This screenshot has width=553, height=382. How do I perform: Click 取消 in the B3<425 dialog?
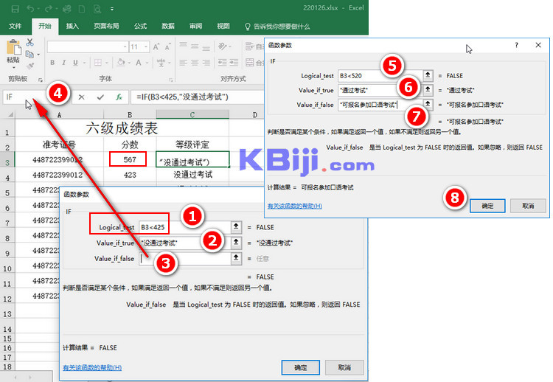(344, 367)
